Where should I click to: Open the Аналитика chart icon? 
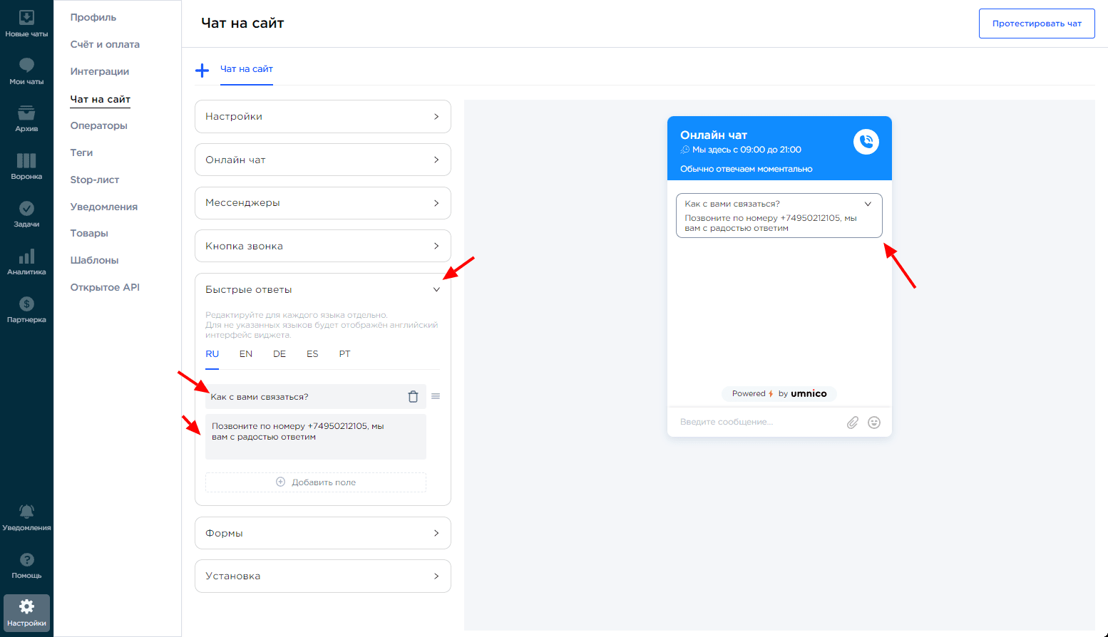click(26, 257)
